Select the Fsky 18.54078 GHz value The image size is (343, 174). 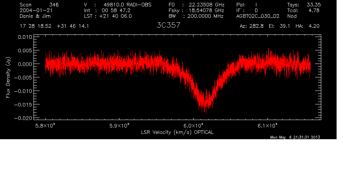coord(195,10)
